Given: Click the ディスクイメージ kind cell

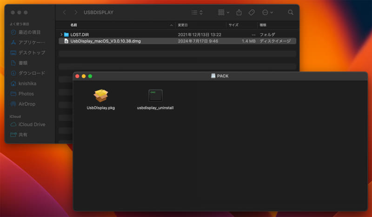Looking at the screenshot, I should [x=275, y=41].
